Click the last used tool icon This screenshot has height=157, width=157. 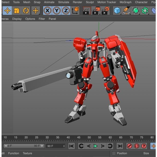36,11
